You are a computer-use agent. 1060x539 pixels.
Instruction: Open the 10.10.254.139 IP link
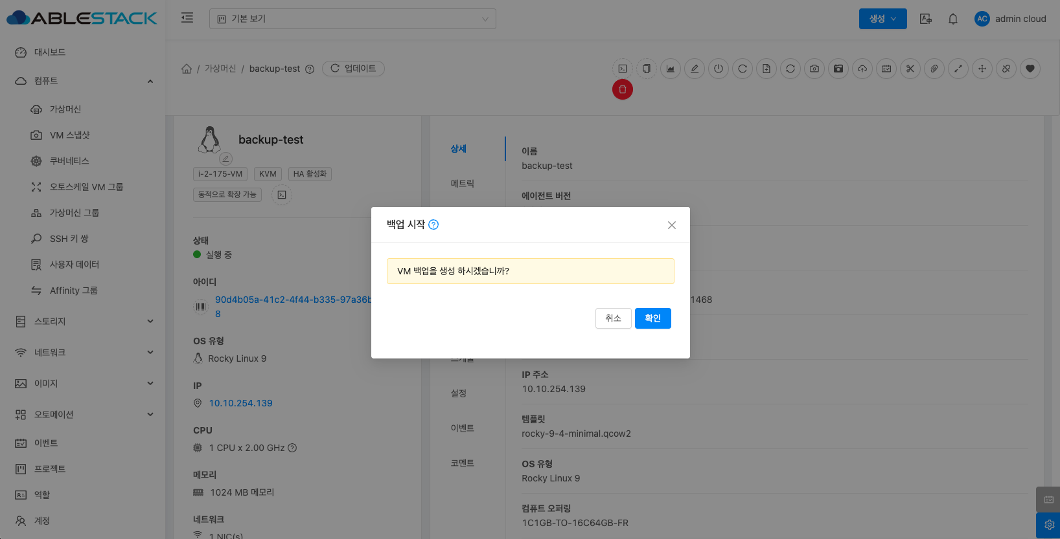240,403
